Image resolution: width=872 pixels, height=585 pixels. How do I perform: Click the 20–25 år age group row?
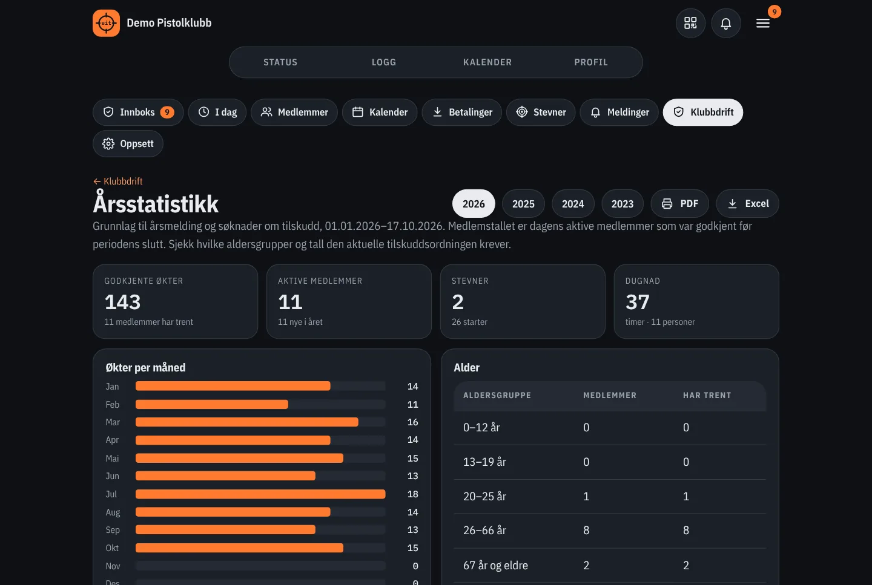(x=610, y=497)
